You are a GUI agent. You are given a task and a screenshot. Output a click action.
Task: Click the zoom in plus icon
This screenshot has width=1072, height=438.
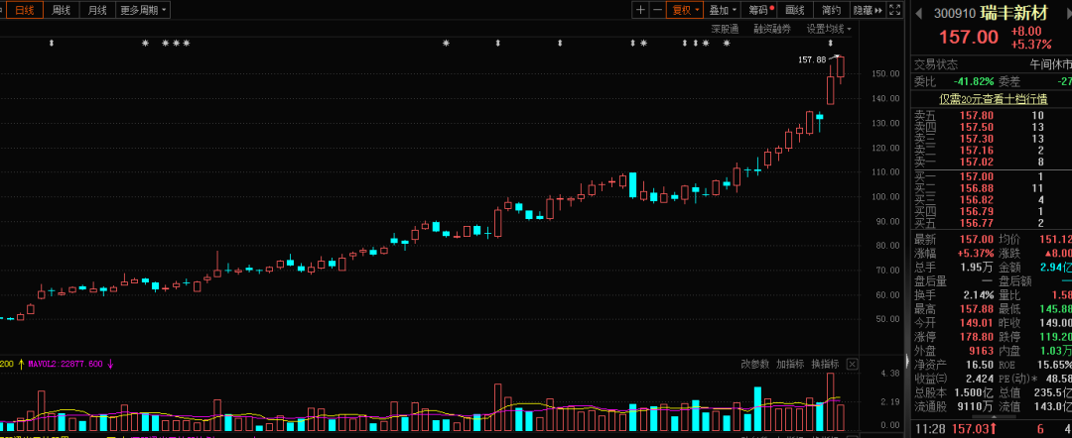(x=640, y=10)
